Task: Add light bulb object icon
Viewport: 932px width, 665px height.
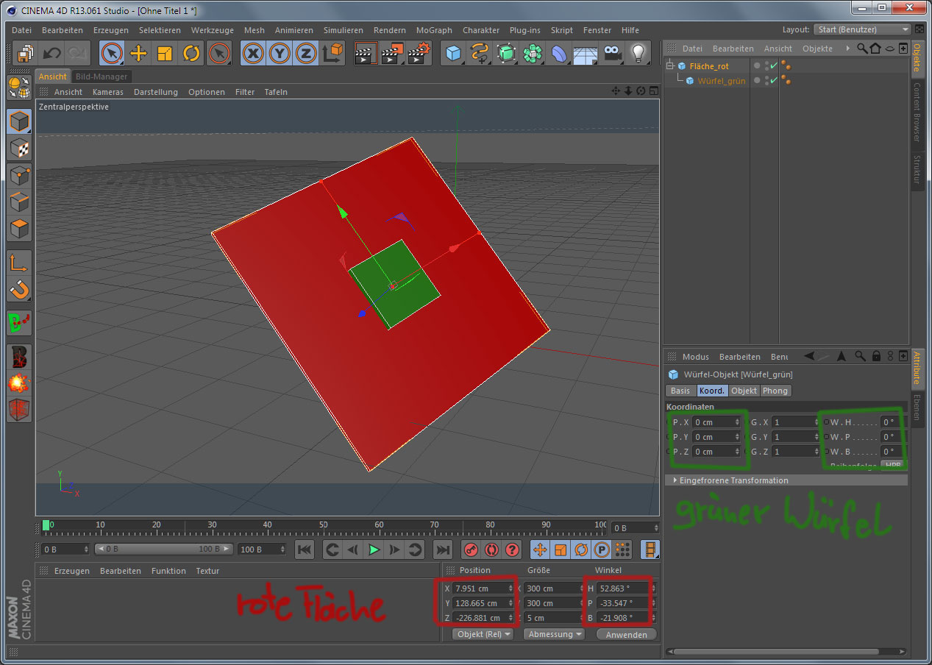Action: pyautogui.click(x=638, y=53)
